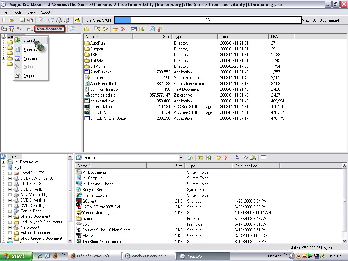The image size is (348, 261).
Task: Expand Shared Documents tree node
Action: (10, 216)
